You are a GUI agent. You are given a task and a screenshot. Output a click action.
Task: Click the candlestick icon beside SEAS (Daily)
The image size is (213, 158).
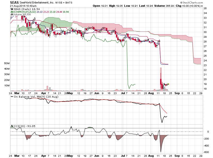coord(12,9)
